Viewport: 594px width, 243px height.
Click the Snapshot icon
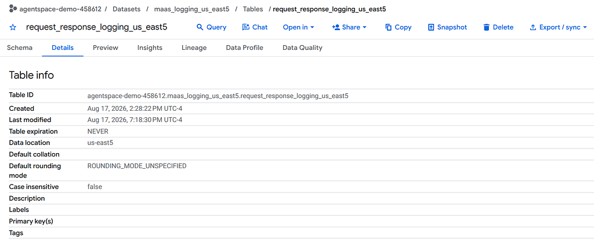(x=431, y=27)
